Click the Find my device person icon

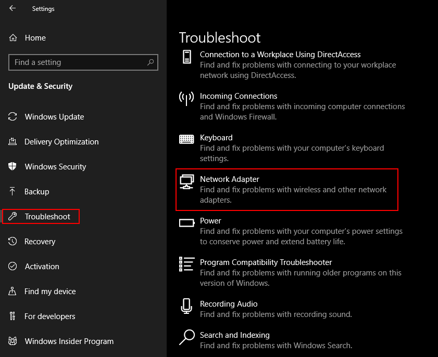coord(12,291)
